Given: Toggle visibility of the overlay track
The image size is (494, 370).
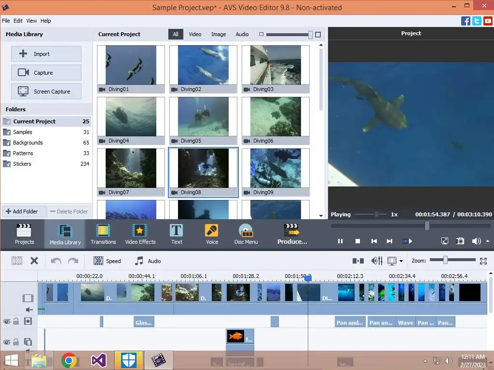Looking at the screenshot, I should 7,342.
